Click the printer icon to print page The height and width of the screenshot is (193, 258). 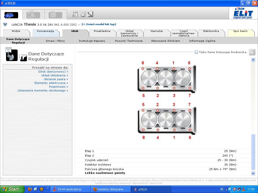(252, 52)
